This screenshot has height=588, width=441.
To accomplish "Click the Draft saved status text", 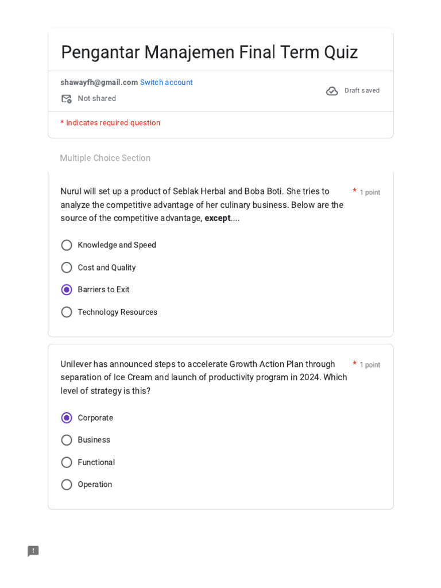I will pos(362,91).
